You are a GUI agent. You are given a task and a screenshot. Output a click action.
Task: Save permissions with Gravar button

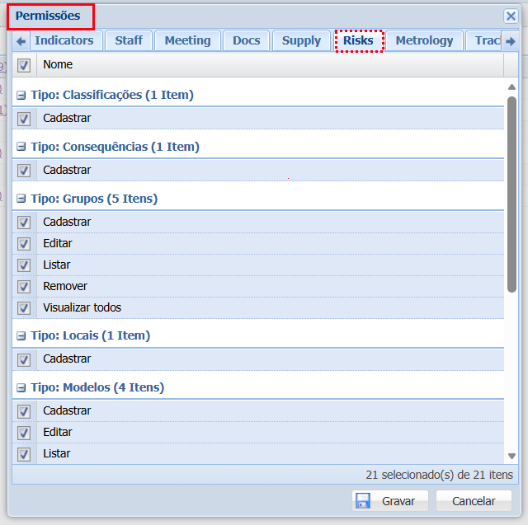tap(389, 501)
